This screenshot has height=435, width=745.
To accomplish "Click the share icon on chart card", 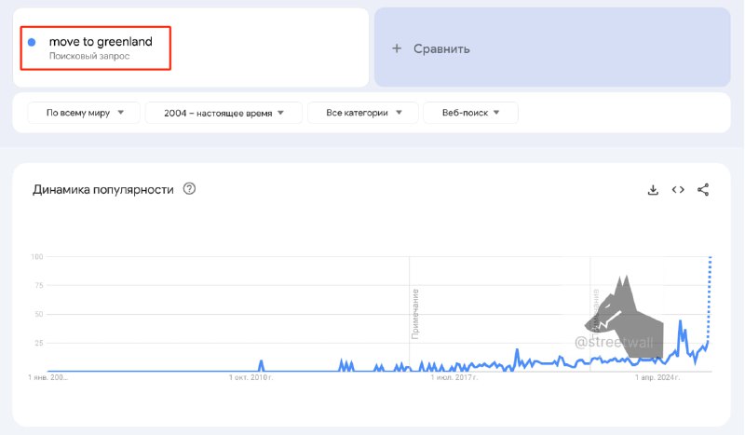I will (x=703, y=190).
